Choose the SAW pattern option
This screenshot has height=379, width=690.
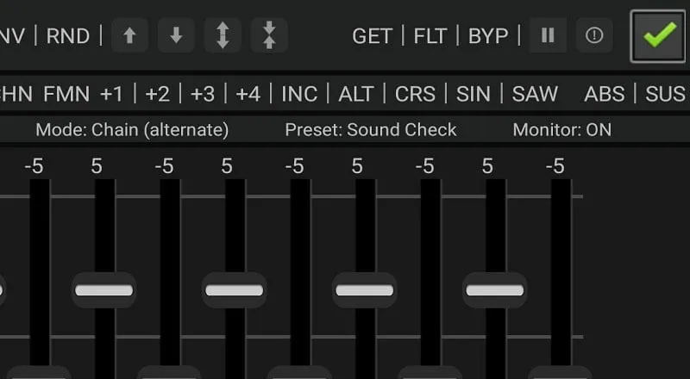click(535, 94)
